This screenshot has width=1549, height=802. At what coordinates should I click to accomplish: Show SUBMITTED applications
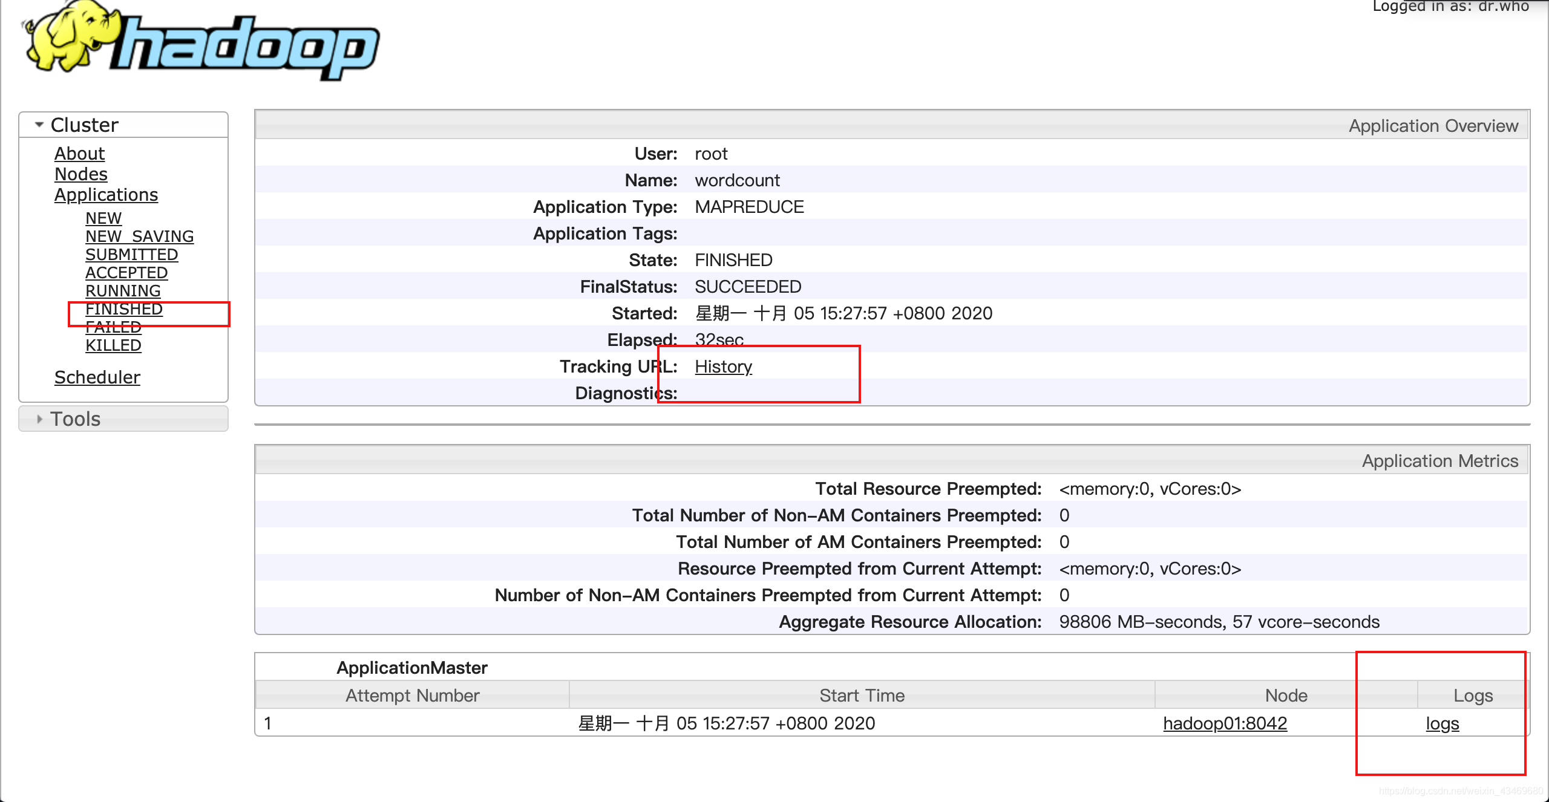pos(131,254)
